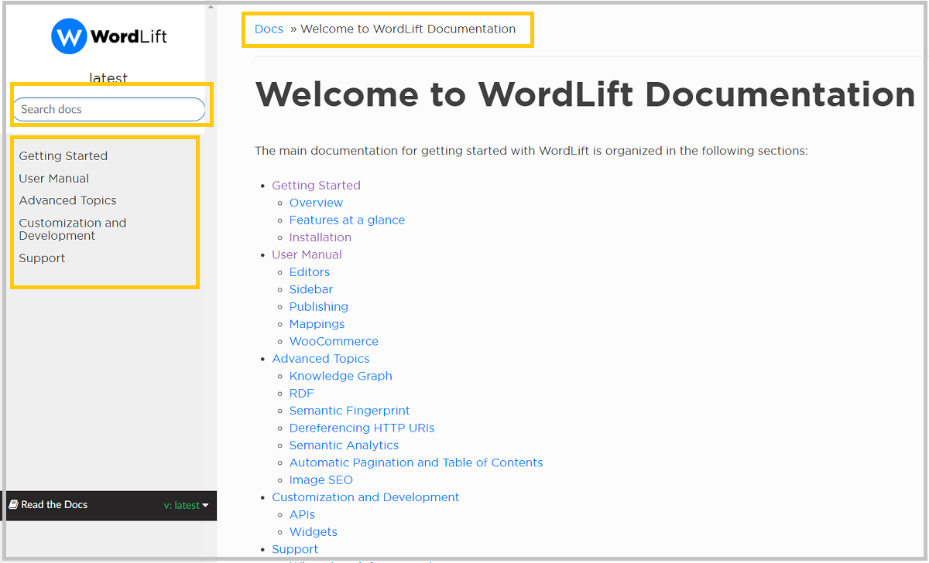Follow Customization and Development link in content

pos(365,497)
